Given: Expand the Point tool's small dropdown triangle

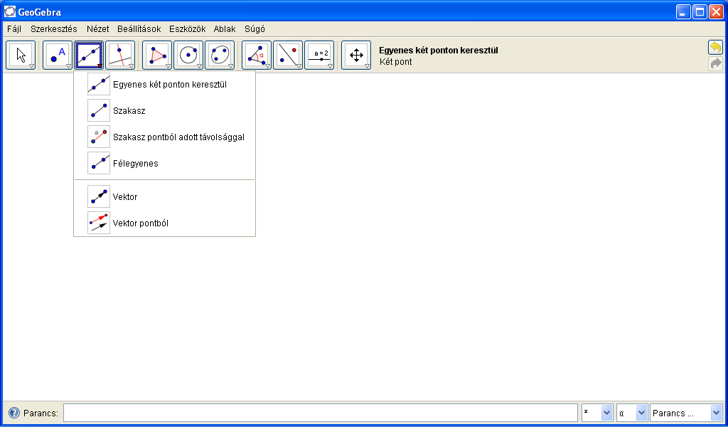Looking at the screenshot, I should [x=69, y=66].
